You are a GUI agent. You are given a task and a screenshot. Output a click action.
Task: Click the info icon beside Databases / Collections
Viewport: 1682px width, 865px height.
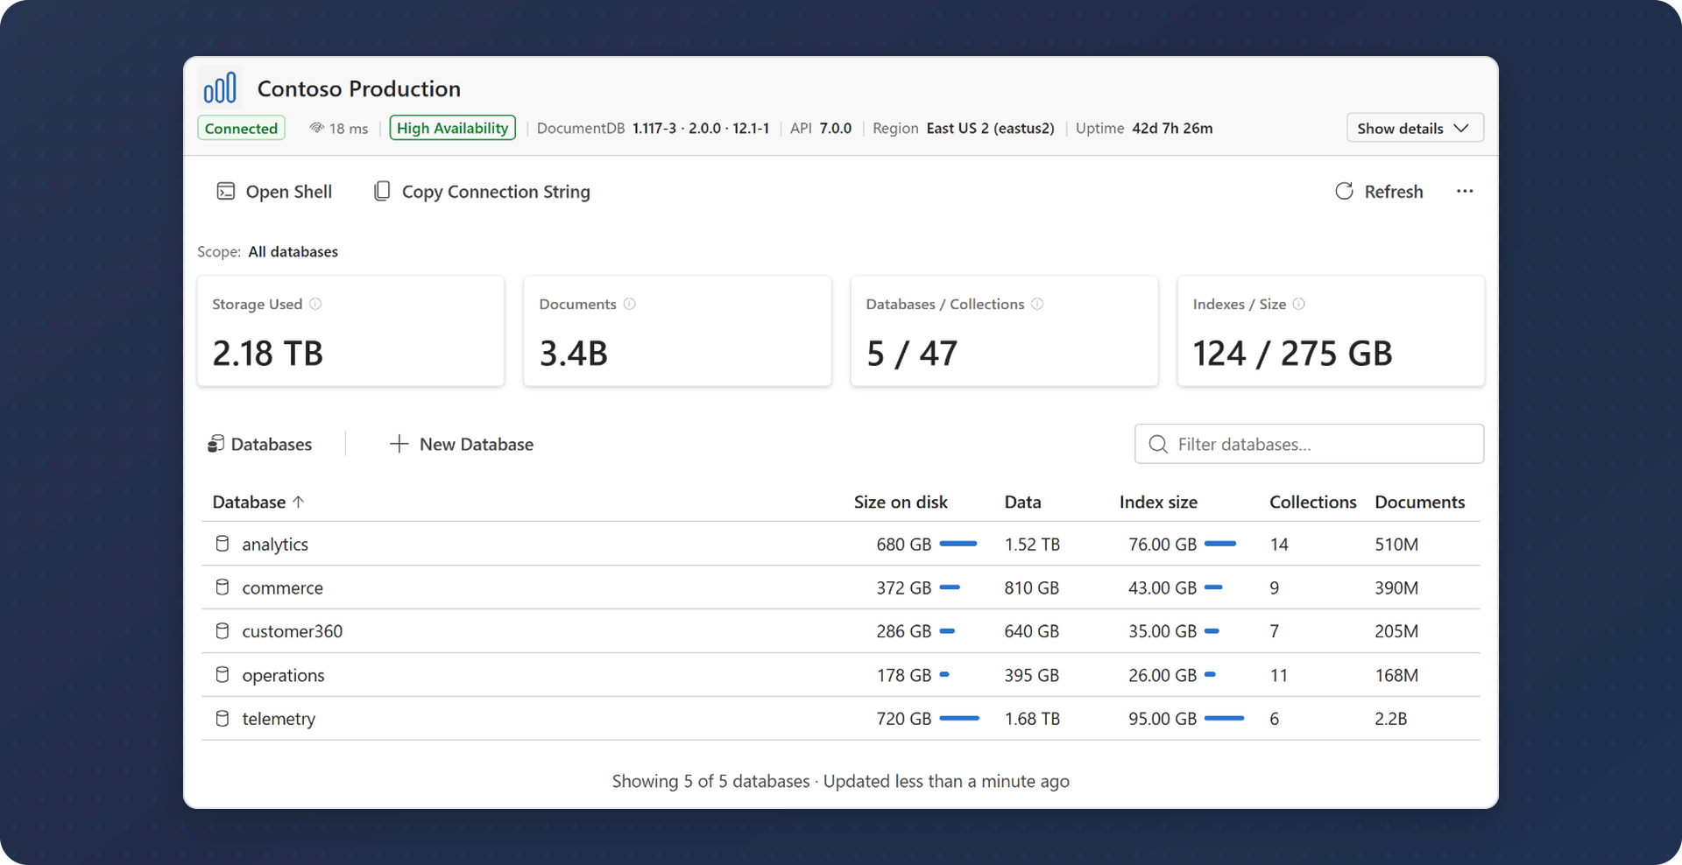(1037, 304)
